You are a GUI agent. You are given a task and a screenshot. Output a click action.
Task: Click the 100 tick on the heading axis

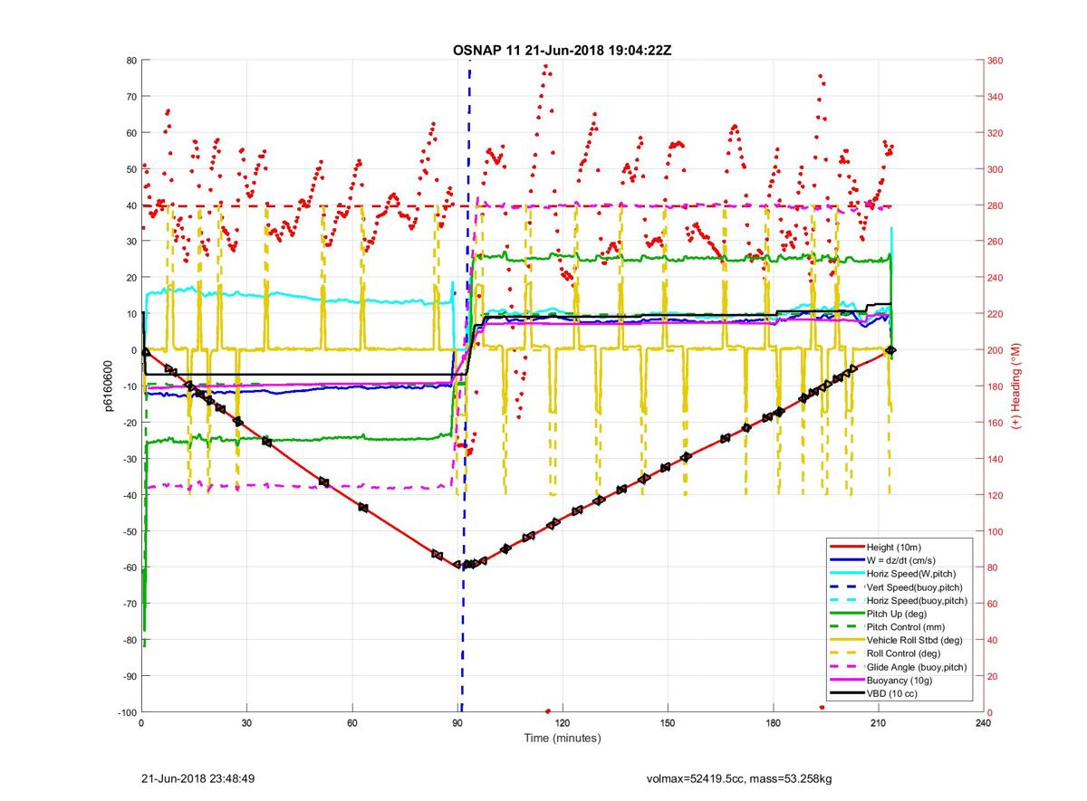pyautogui.click(x=996, y=531)
